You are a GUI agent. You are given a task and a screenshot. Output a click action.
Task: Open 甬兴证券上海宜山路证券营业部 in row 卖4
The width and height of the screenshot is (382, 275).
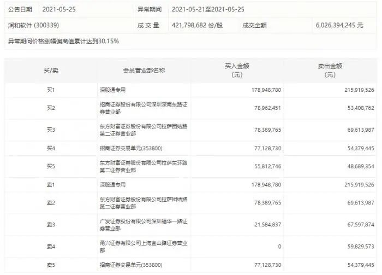click(x=144, y=247)
